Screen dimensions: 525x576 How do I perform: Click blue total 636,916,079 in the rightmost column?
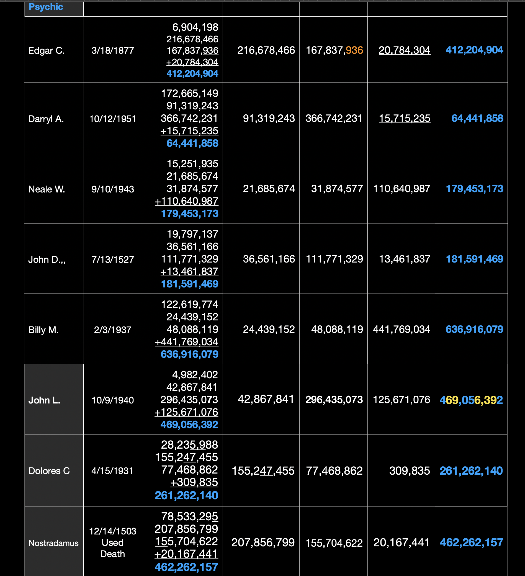pos(474,329)
